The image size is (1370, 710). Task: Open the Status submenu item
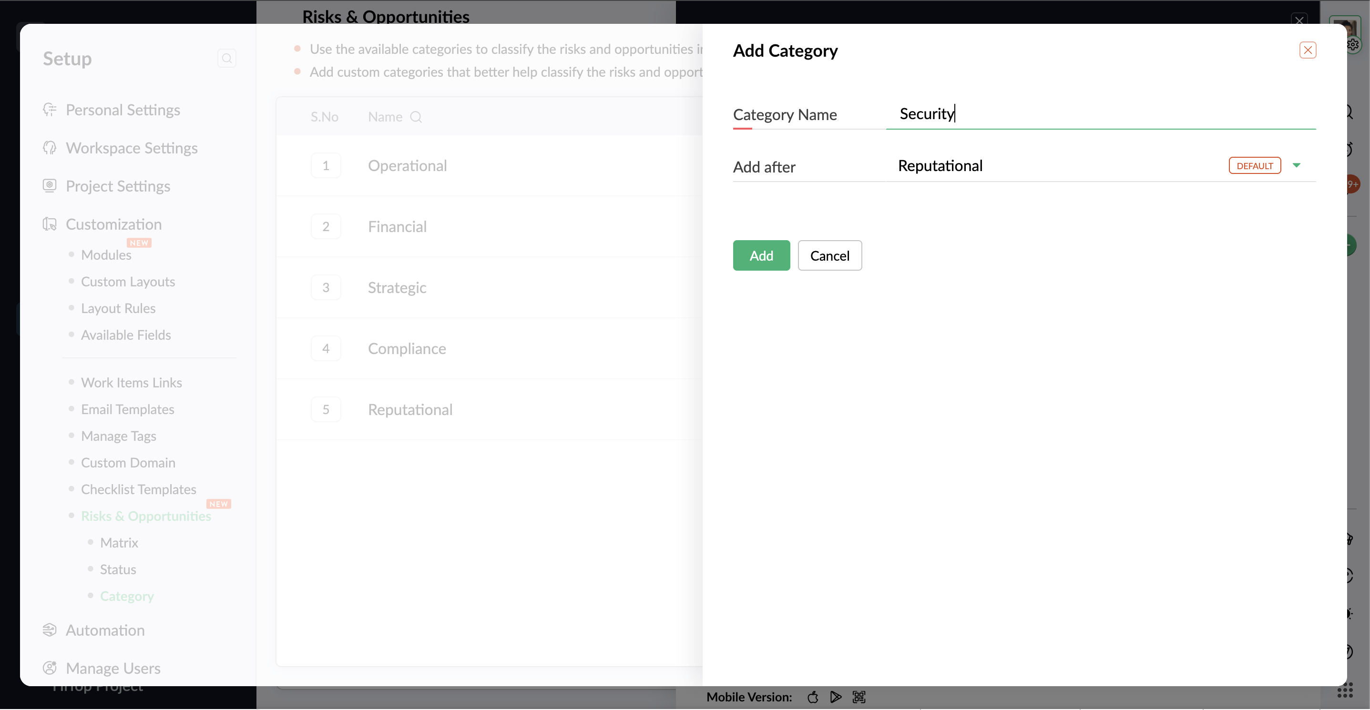118,569
